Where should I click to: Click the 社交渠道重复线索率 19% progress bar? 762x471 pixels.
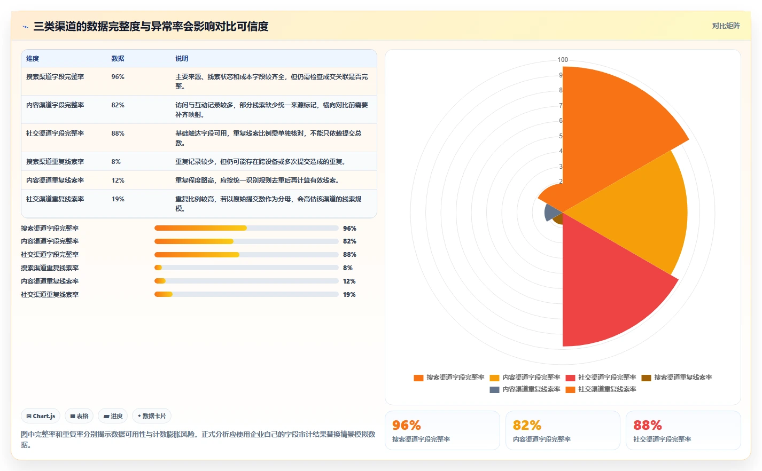(246, 294)
